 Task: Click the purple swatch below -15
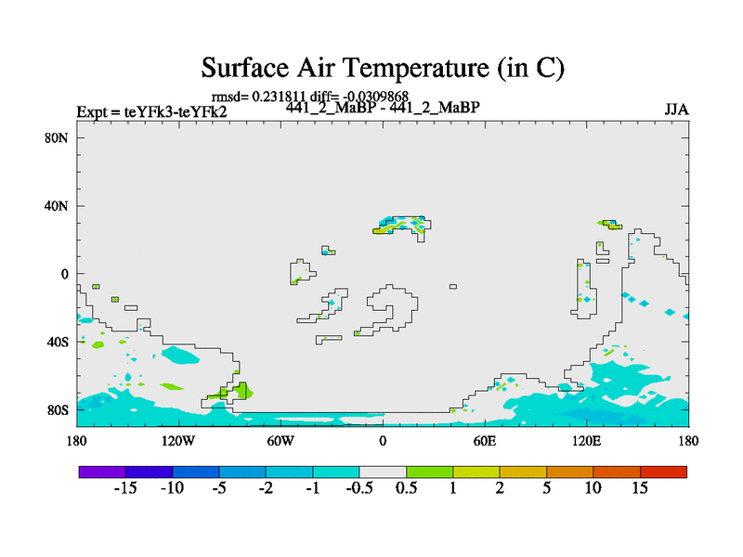[x=102, y=472]
